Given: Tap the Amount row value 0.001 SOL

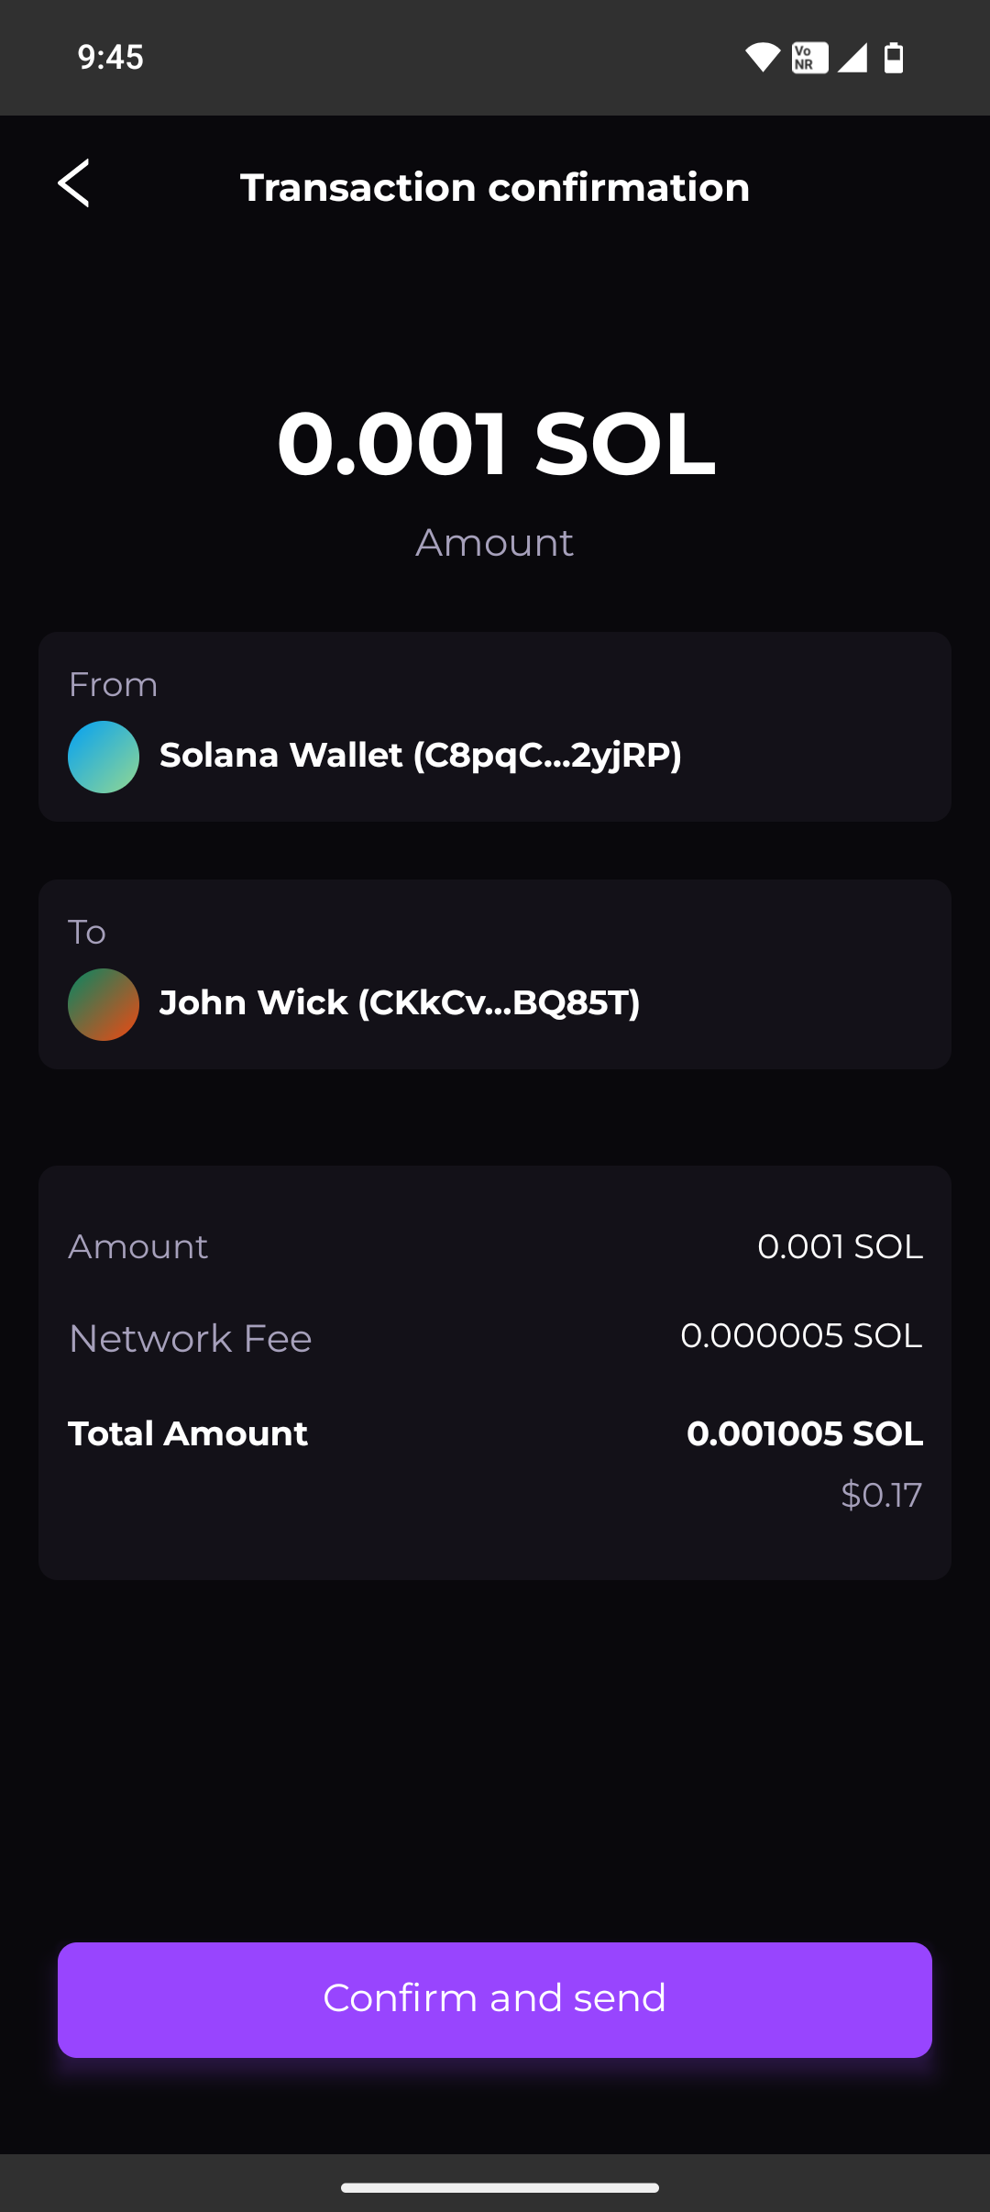Looking at the screenshot, I should (x=840, y=1247).
